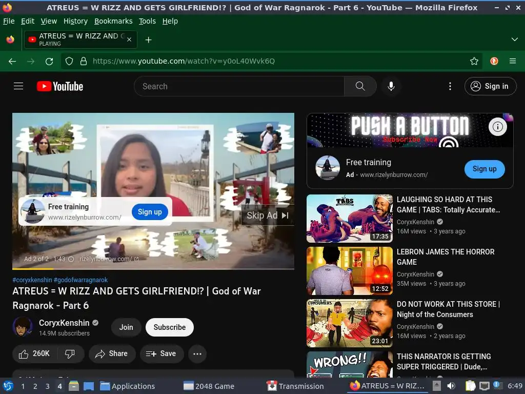This screenshot has height=394, width=525.
Task: Switch to 2048 Game taskbar window
Action: pos(209,386)
